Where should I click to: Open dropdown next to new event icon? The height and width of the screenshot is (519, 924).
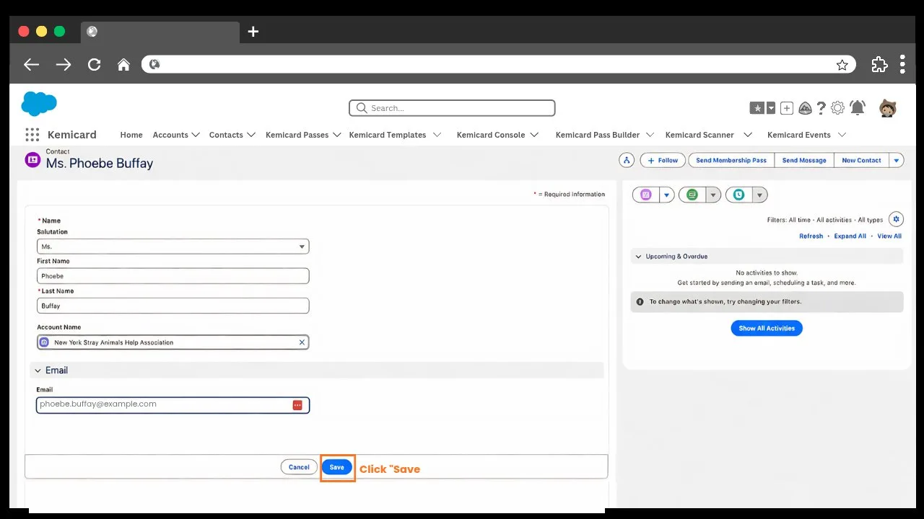click(x=713, y=195)
